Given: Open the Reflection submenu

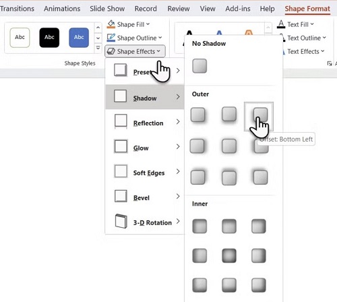Looking at the screenshot, I should point(145,122).
